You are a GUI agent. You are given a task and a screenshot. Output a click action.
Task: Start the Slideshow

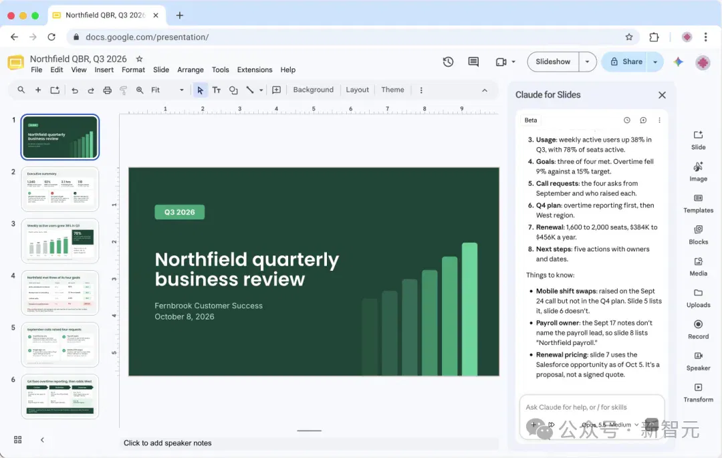click(x=553, y=62)
